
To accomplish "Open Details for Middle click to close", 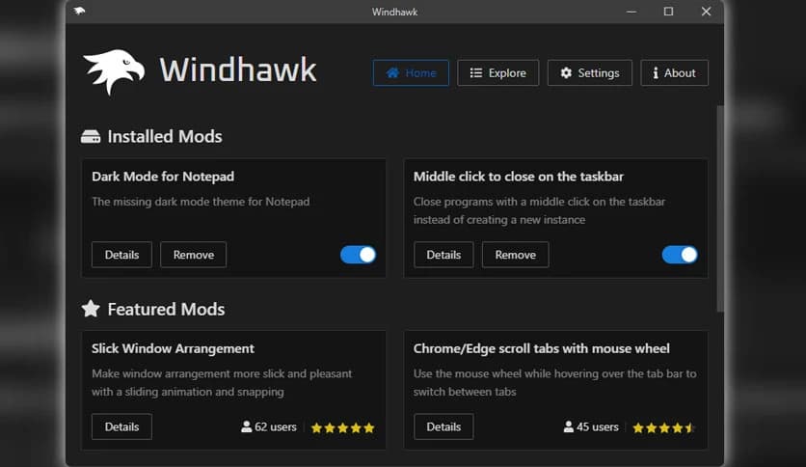I will tap(443, 255).
